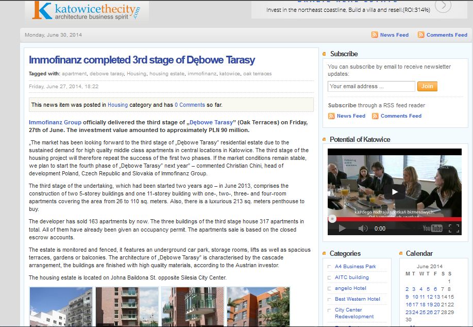This screenshot has height=327, width=473.
Task: Open the apartment tag
Action: [x=74, y=74]
